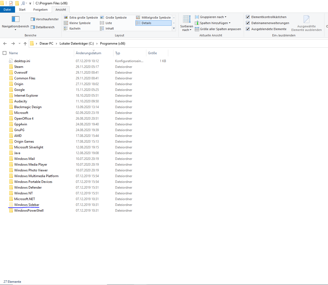
Task: Switch to Mittelgroße Symbole layout
Action: pos(153,17)
